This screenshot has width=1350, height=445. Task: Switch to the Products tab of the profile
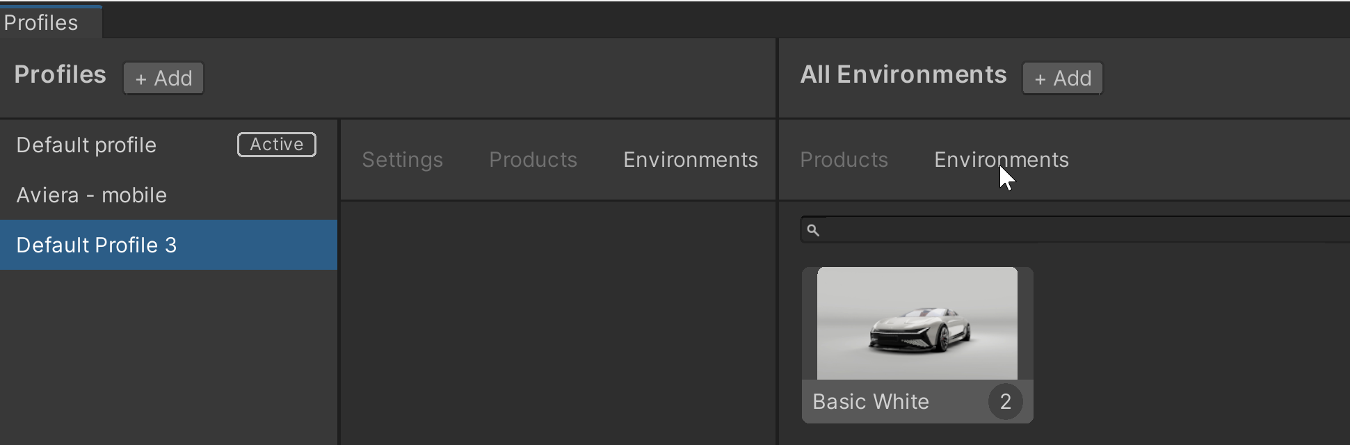point(533,159)
